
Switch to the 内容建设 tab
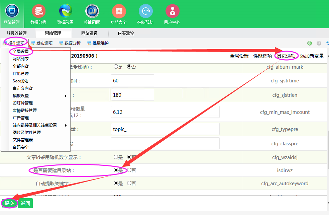tap(126, 33)
